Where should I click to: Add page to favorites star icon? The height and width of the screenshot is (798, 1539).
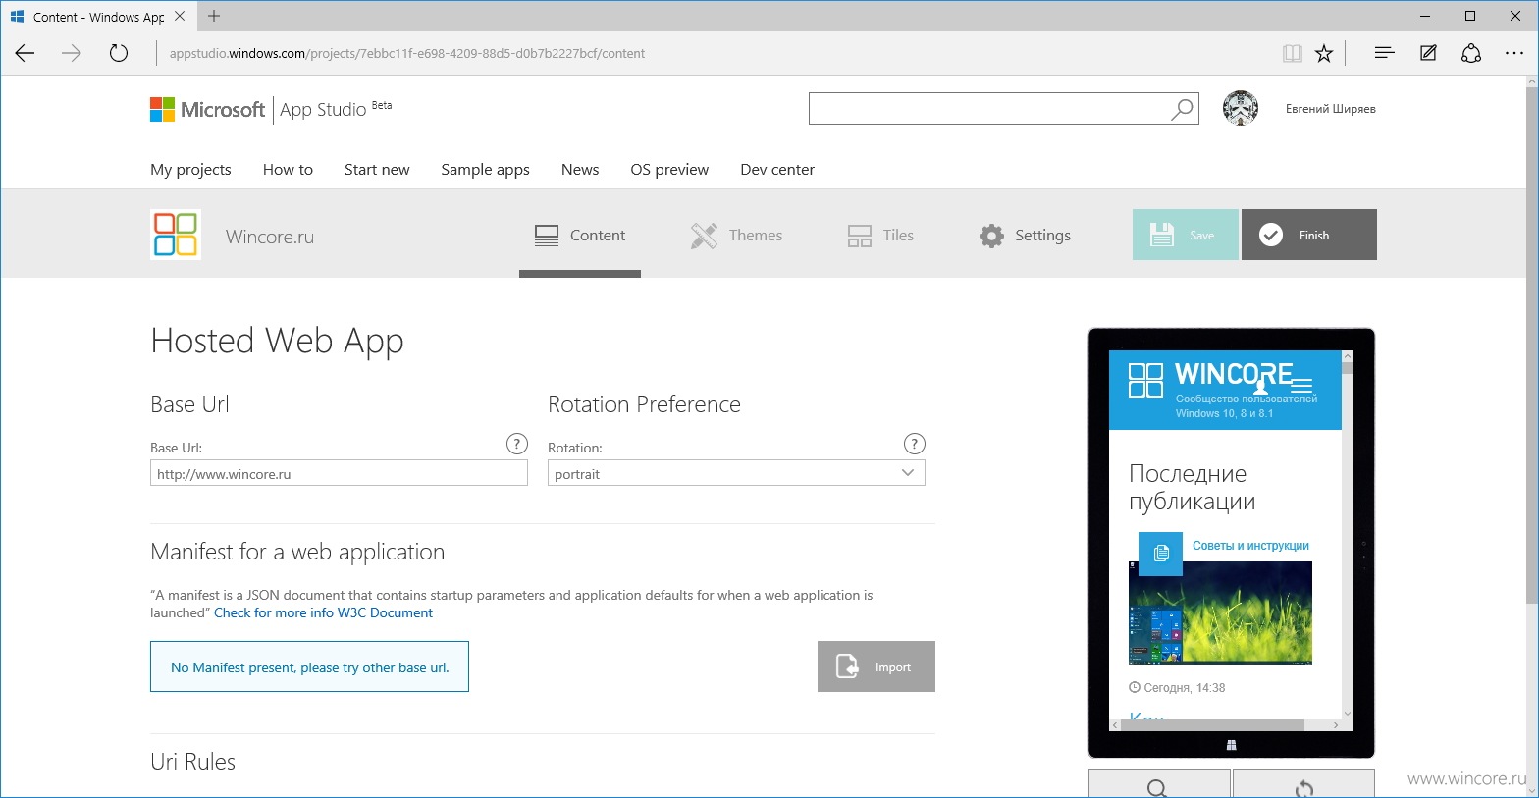coord(1324,53)
